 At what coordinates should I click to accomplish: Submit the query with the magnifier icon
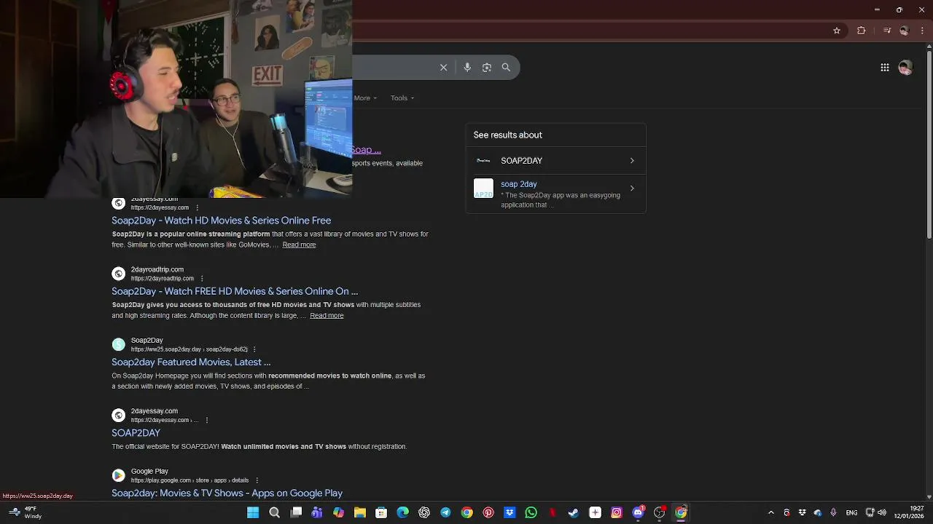(506, 67)
